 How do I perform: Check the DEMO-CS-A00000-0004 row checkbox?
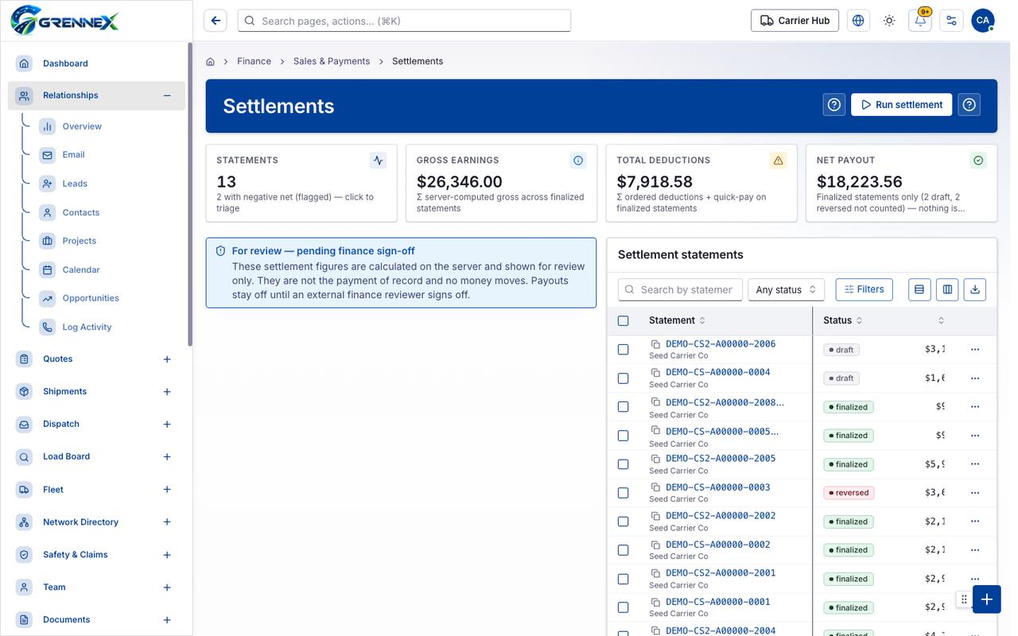coord(623,378)
